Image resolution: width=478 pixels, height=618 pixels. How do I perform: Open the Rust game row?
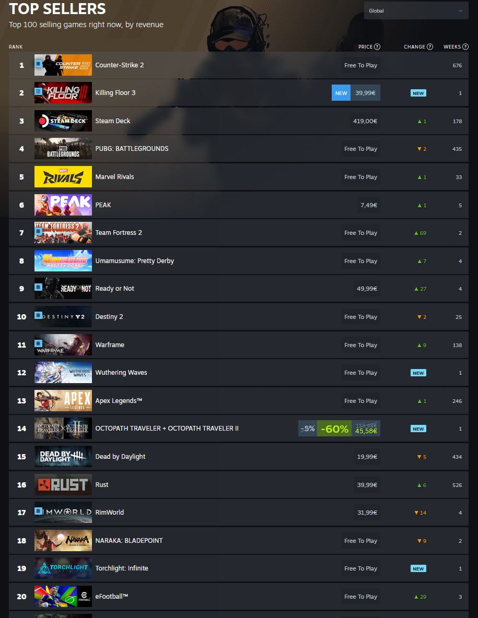(239, 485)
